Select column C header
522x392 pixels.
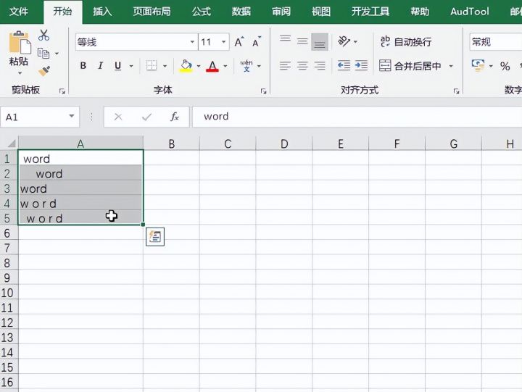pos(228,143)
